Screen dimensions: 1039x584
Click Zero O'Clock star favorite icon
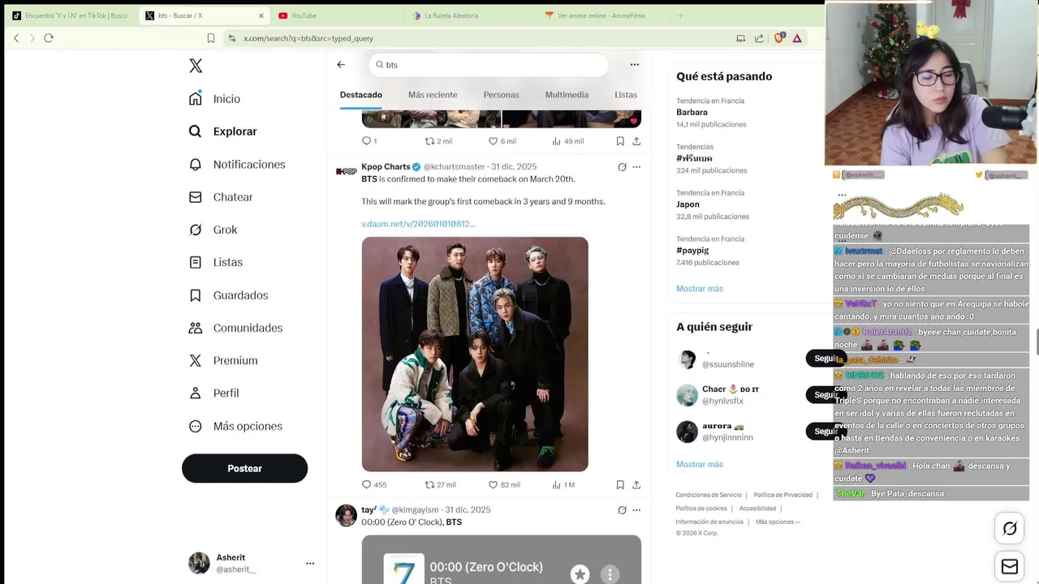580,574
